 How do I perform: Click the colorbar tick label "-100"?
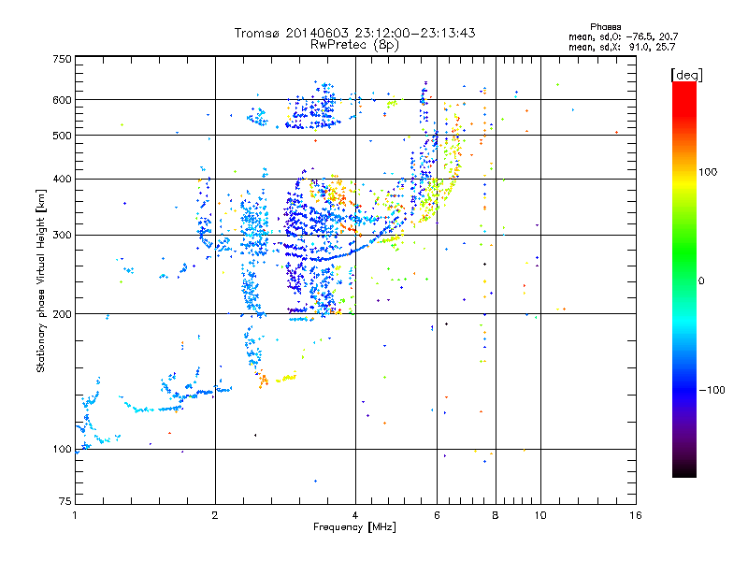click(x=712, y=390)
